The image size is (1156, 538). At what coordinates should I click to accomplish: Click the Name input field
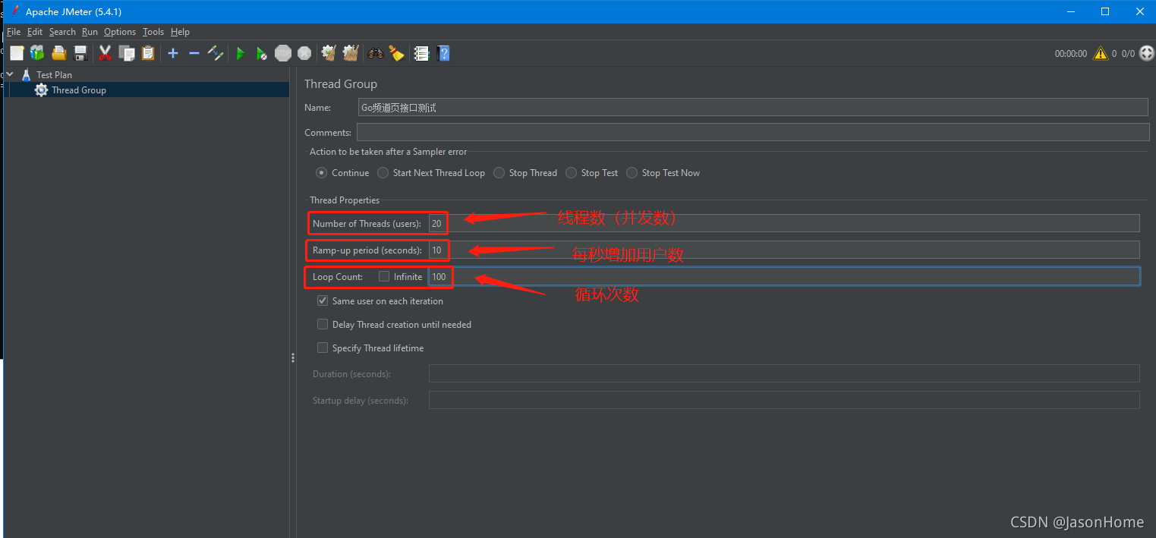753,107
